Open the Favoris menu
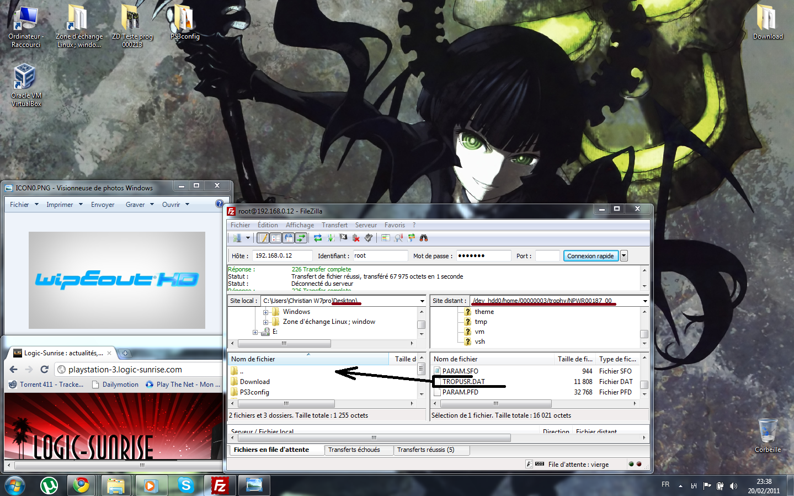This screenshot has height=496, width=794. pyautogui.click(x=395, y=225)
